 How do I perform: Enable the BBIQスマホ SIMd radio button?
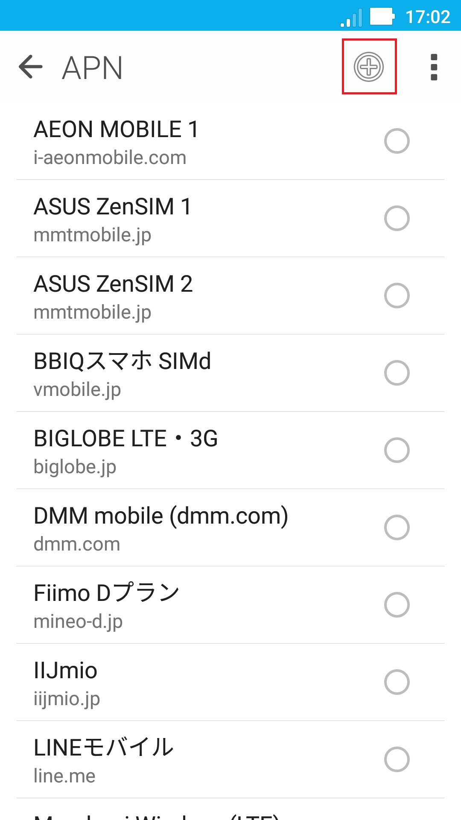tap(397, 373)
